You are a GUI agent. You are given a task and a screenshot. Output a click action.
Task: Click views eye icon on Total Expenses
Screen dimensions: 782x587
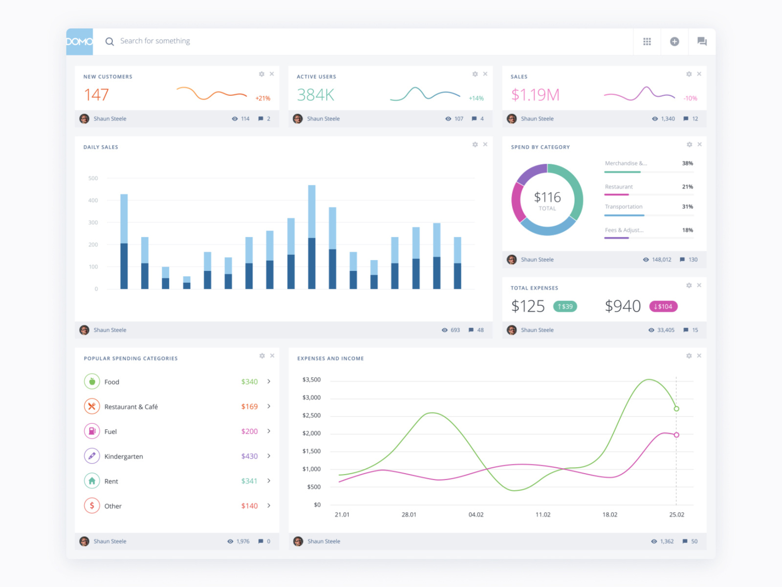tap(652, 330)
